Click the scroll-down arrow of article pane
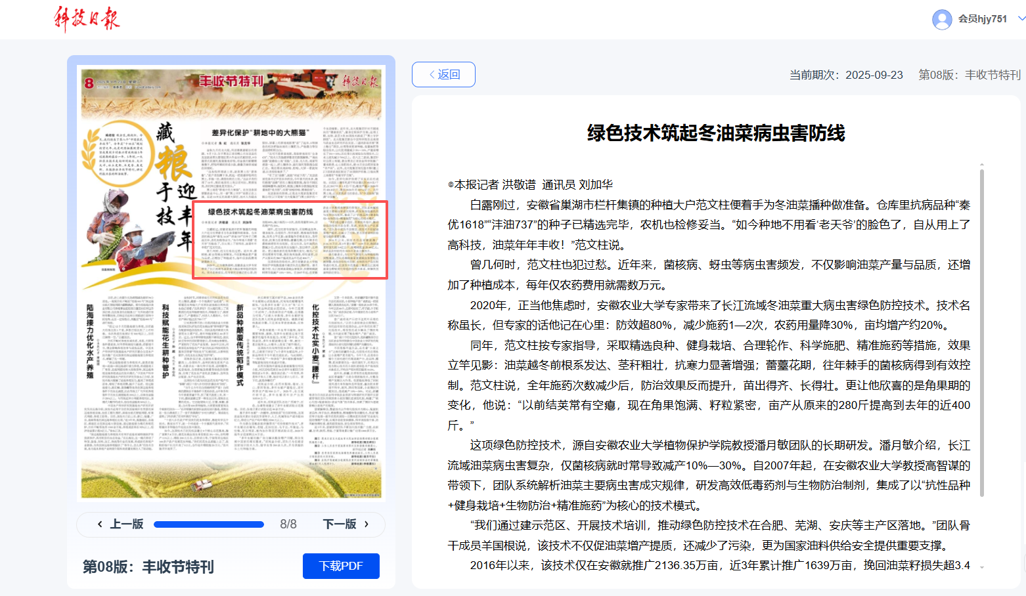The height and width of the screenshot is (596, 1026). click(981, 567)
